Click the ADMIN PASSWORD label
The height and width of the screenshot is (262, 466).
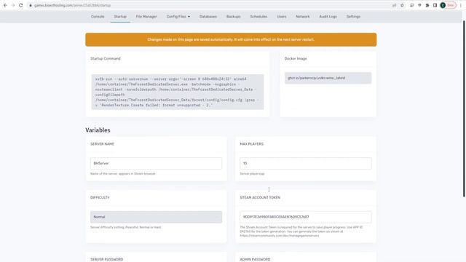click(255, 259)
